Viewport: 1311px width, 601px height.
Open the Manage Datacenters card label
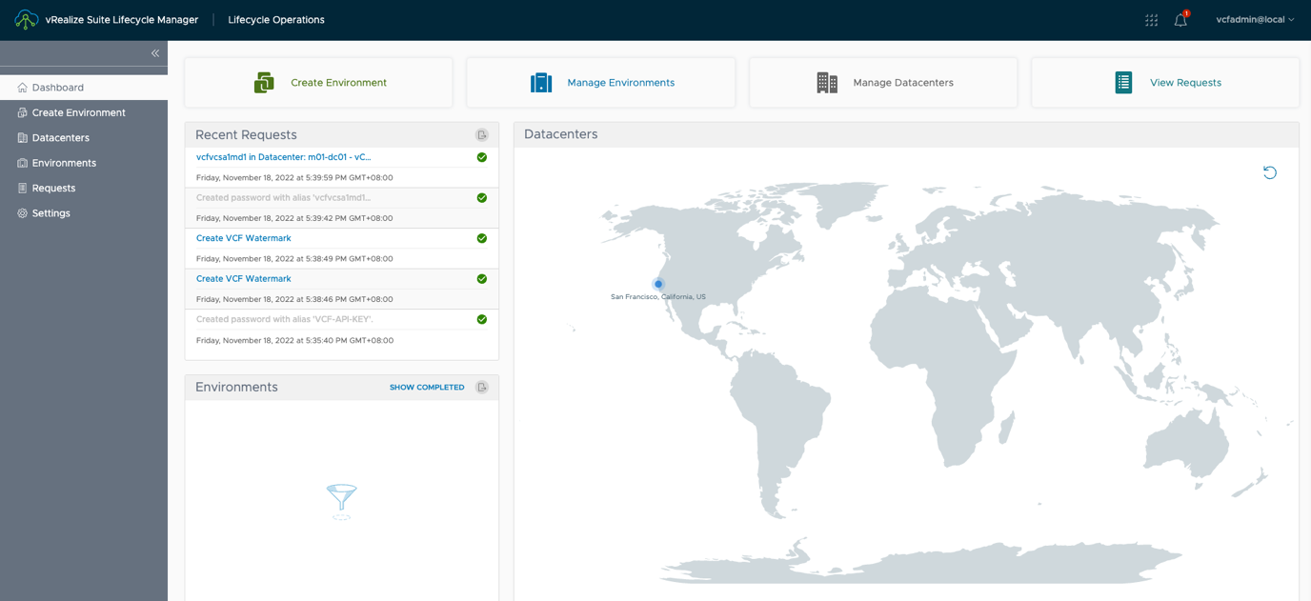pos(903,83)
